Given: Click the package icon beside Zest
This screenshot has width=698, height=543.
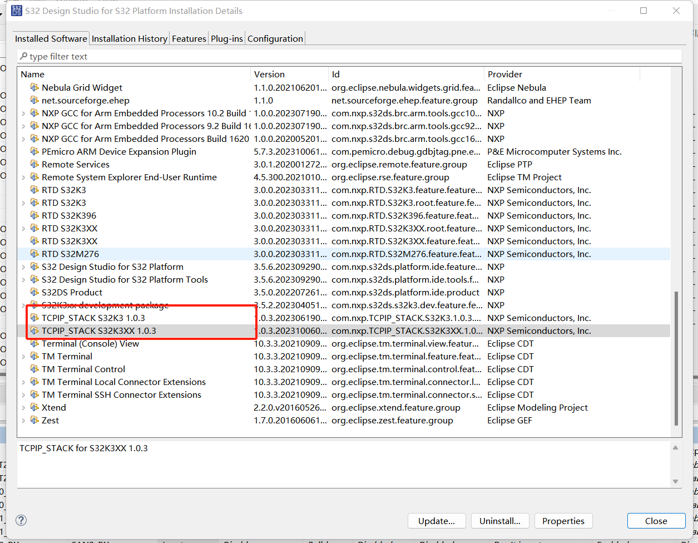Looking at the screenshot, I should point(33,420).
